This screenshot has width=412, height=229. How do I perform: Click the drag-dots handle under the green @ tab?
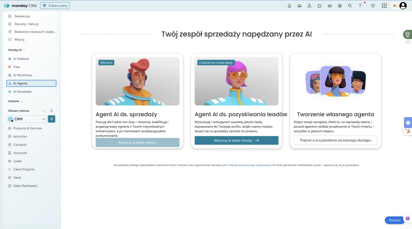tap(408, 42)
